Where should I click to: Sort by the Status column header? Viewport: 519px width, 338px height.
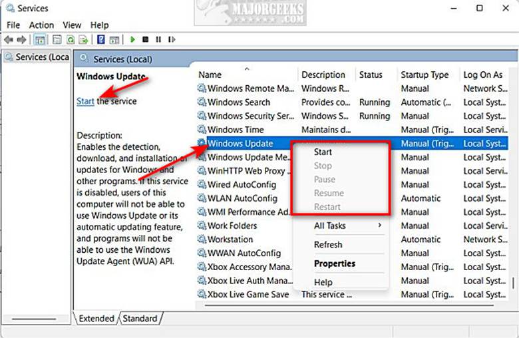(x=377, y=75)
